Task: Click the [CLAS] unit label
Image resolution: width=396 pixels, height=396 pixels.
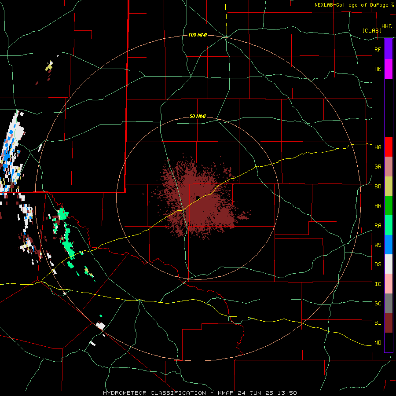Action: (x=372, y=30)
